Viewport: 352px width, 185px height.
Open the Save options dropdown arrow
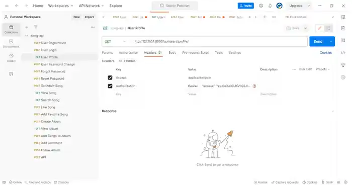pyautogui.click(x=305, y=28)
